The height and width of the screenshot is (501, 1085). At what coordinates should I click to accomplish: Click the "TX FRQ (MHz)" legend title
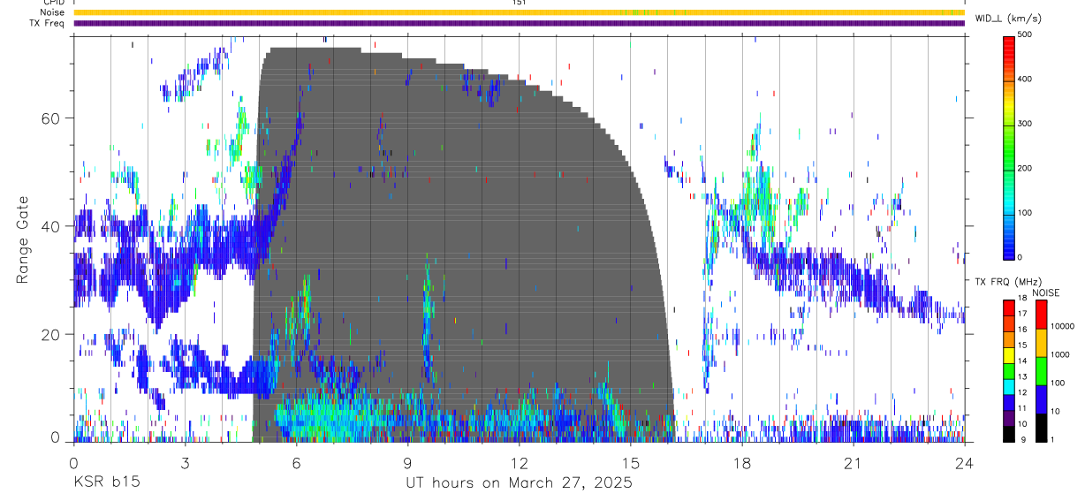[x=1008, y=281]
